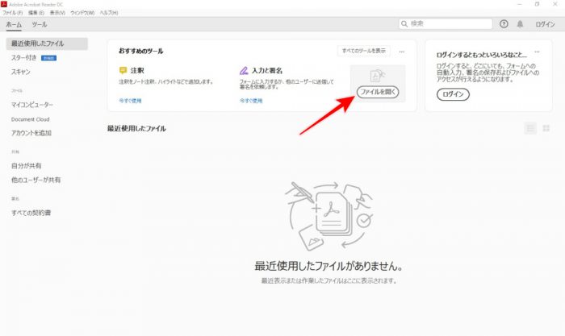Image resolution: width=565 pixels, height=336 pixels.
Task: Close the Acrobat Reader window
Action: click(x=555, y=4)
